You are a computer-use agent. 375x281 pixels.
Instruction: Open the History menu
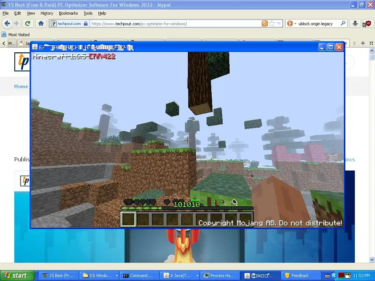[x=47, y=13]
